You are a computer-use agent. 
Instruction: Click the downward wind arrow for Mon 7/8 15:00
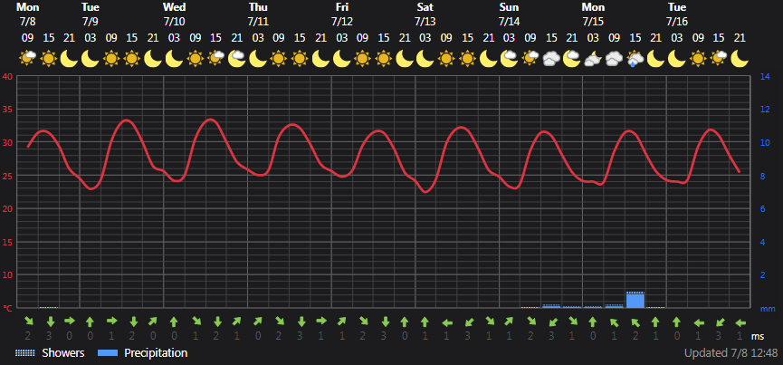50,321
